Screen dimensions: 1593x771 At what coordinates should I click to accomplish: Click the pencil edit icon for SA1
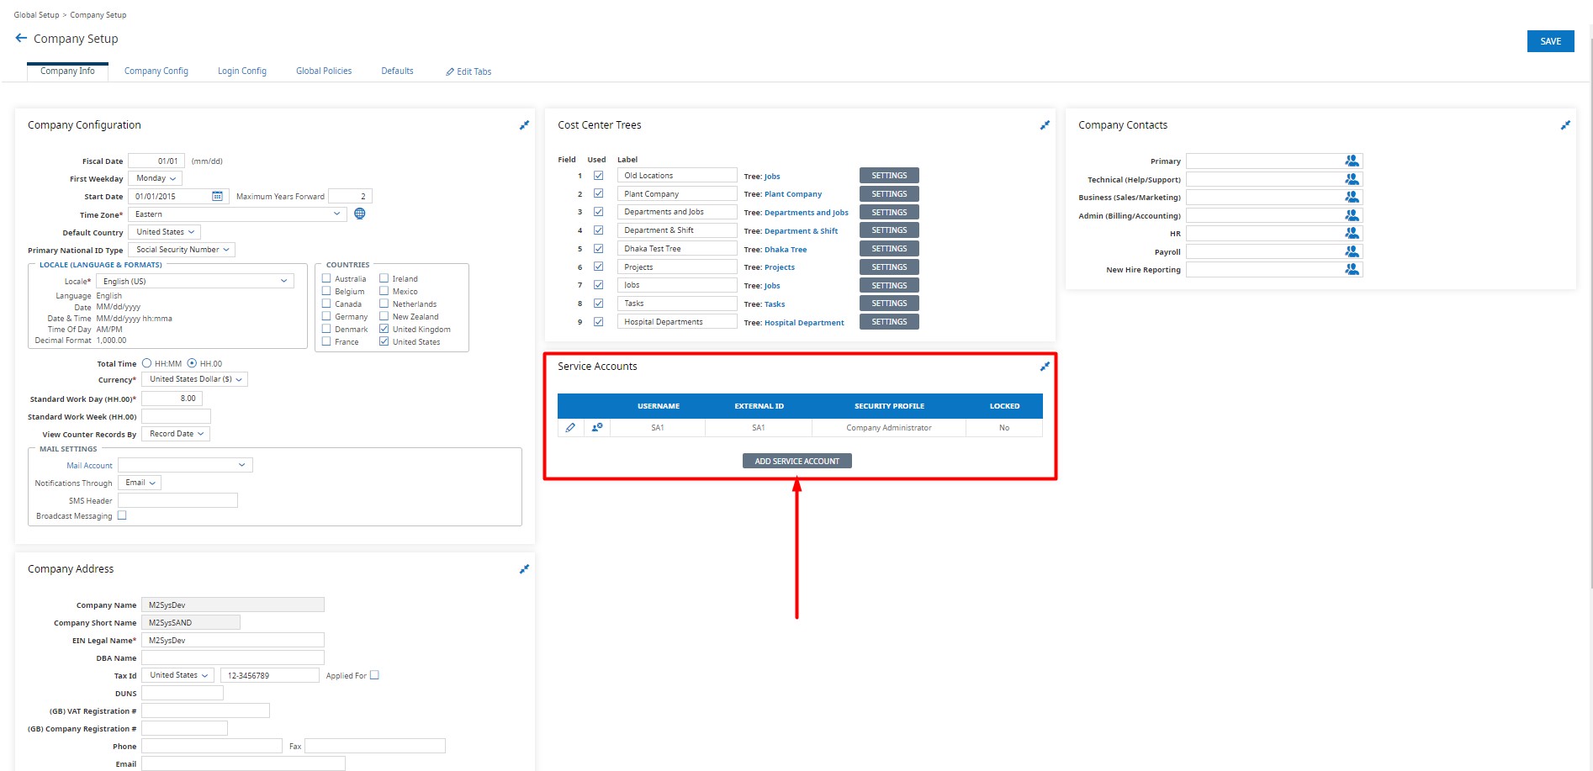coord(570,428)
